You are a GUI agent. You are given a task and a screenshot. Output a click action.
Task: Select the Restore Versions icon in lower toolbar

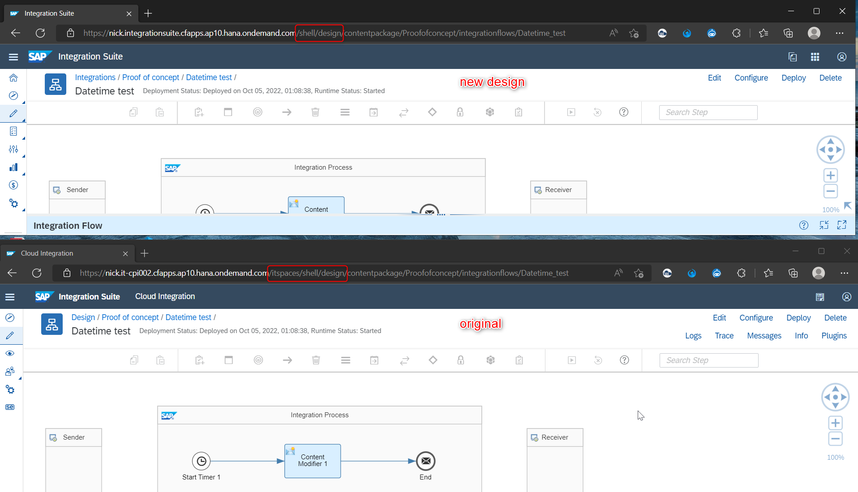[597, 112]
